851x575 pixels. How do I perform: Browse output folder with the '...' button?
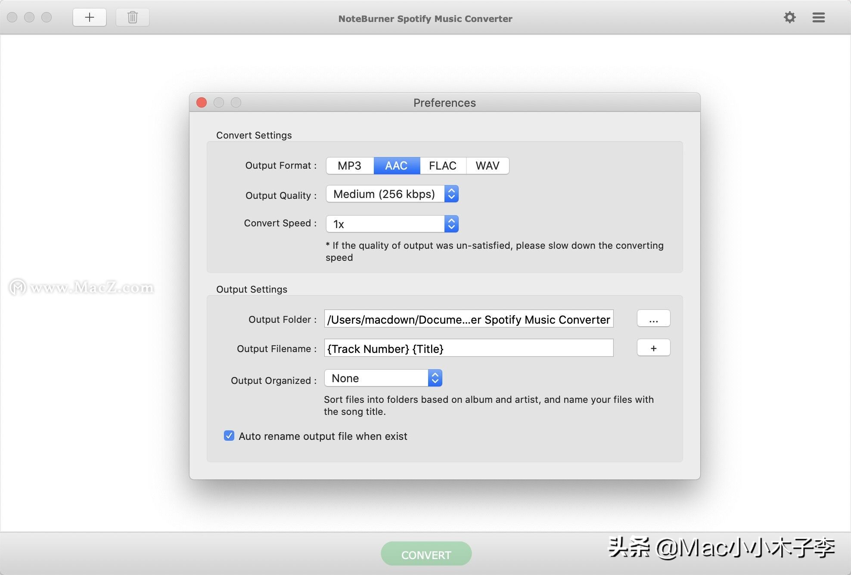[x=653, y=318]
